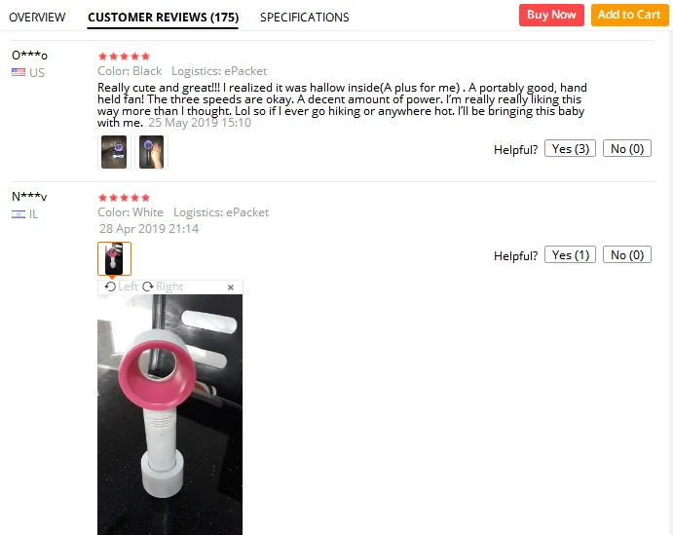Select the highlighted N***v review thumbnail
The width and height of the screenshot is (673, 535).
coord(114,258)
